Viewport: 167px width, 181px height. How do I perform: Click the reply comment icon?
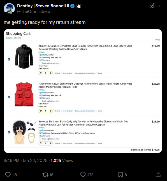point(8,175)
